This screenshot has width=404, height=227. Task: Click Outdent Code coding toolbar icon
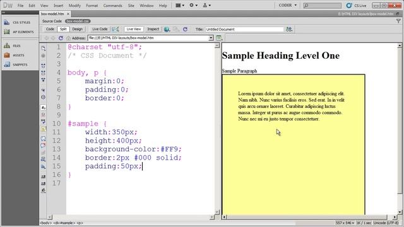click(44, 183)
